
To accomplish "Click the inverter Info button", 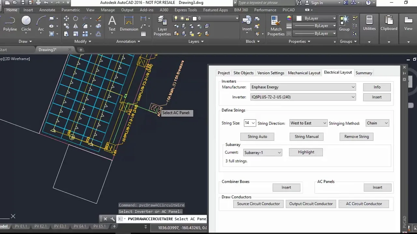I will (377, 87).
